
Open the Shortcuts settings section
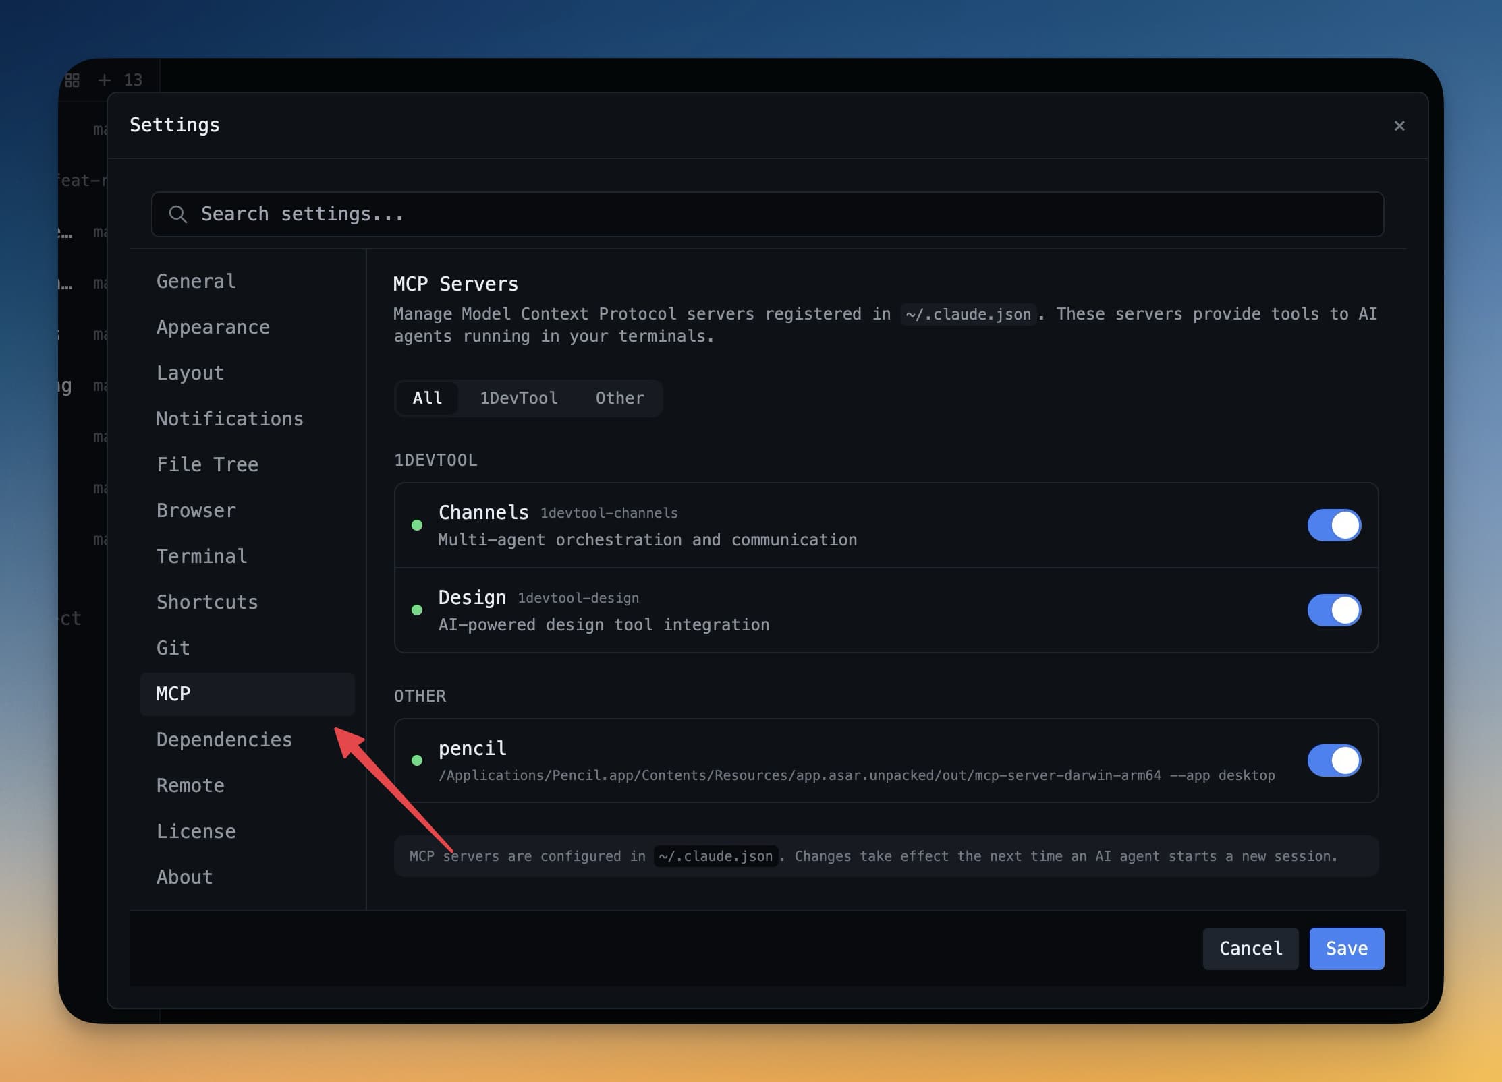(206, 602)
